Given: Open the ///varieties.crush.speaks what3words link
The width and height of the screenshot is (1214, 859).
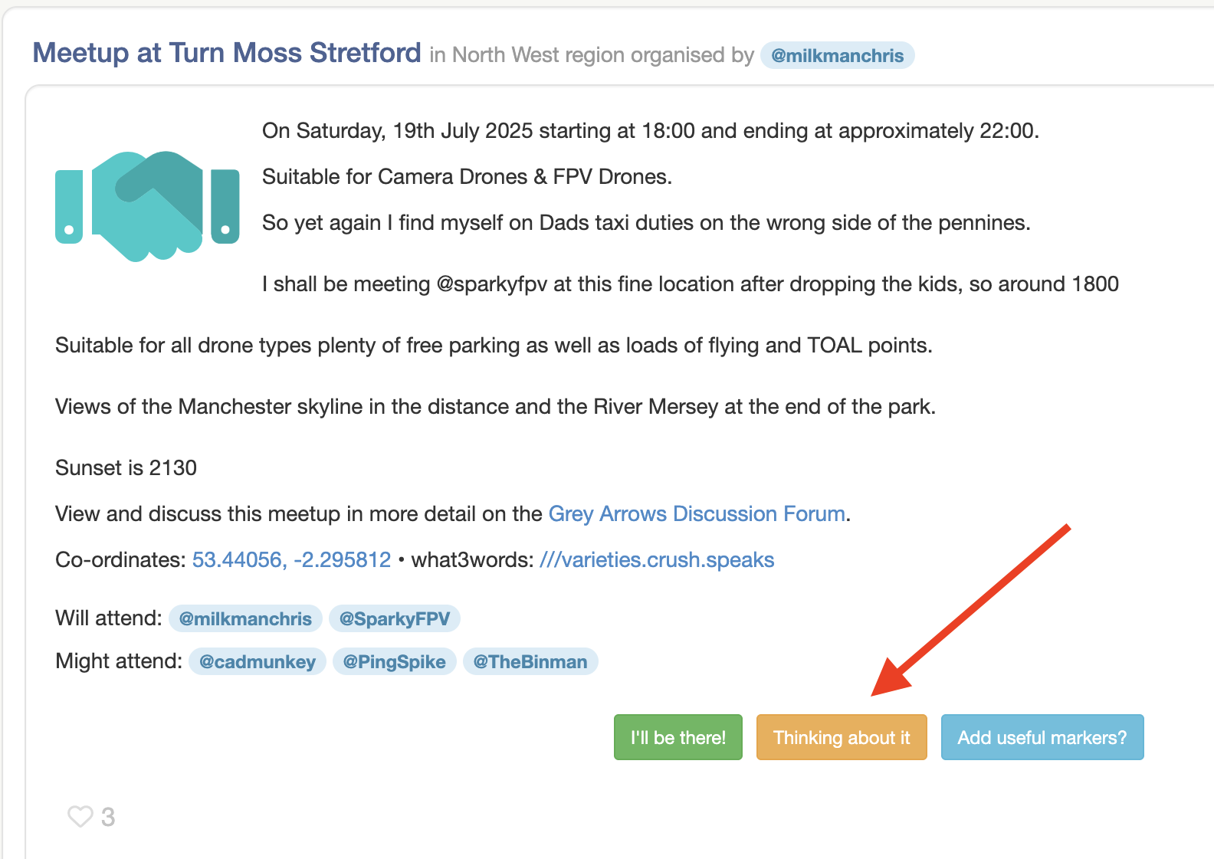Looking at the screenshot, I should [657, 559].
